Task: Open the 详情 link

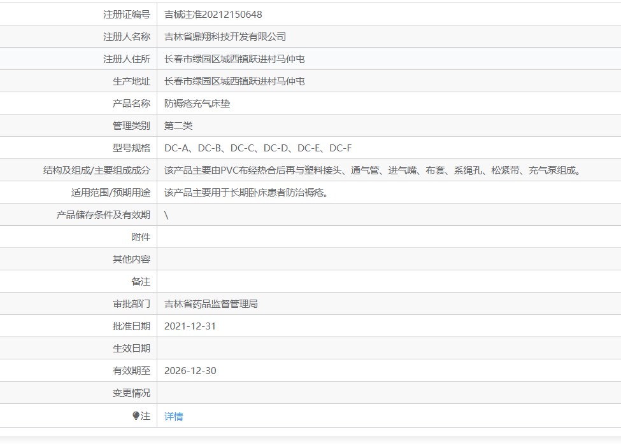Action: point(173,416)
